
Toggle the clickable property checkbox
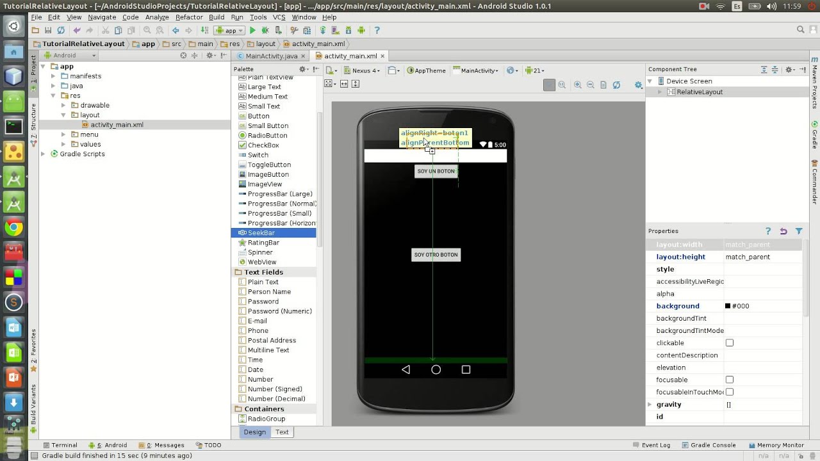pyautogui.click(x=729, y=343)
